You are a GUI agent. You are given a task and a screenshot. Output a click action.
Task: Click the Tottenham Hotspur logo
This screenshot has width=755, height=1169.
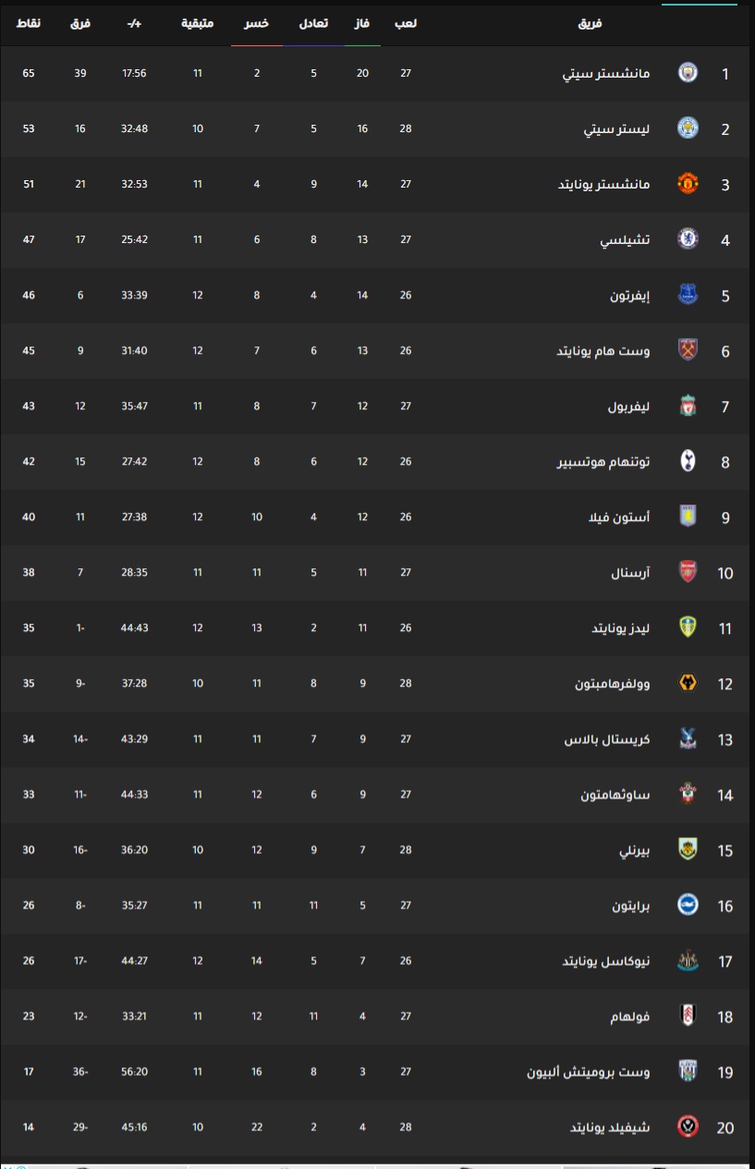[688, 461]
